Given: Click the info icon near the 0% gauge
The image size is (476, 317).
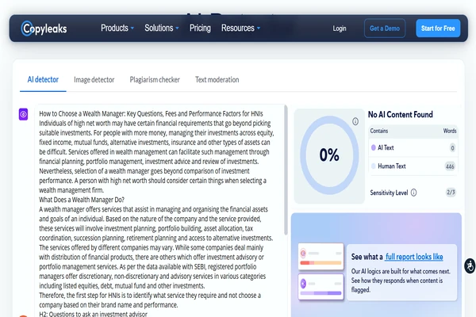Looking at the screenshot, I should click(355, 121).
